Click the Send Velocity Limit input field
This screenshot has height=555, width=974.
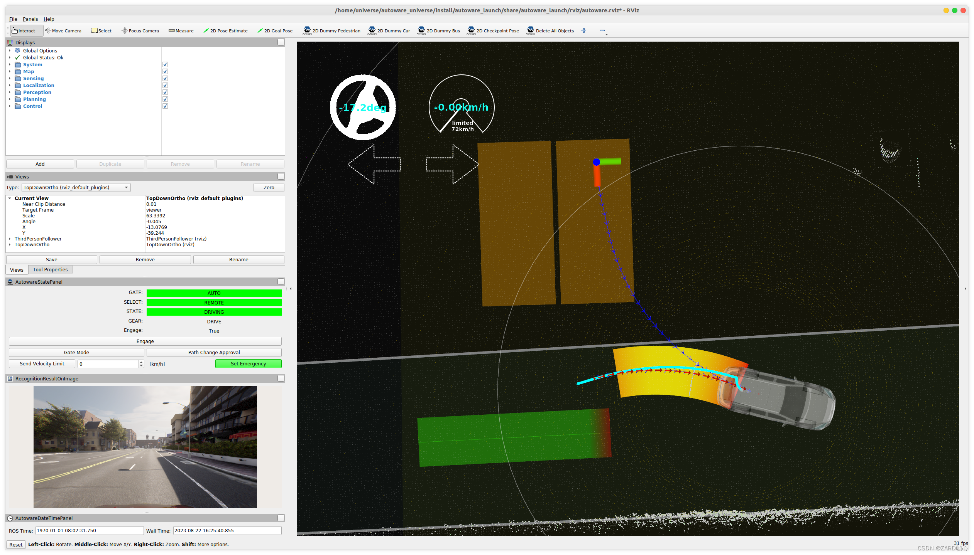[109, 364]
